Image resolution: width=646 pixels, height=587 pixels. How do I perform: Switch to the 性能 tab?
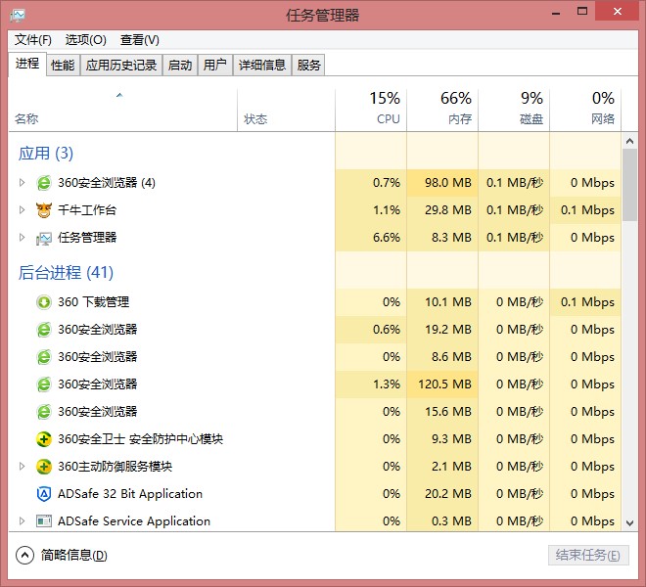tap(63, 66)
